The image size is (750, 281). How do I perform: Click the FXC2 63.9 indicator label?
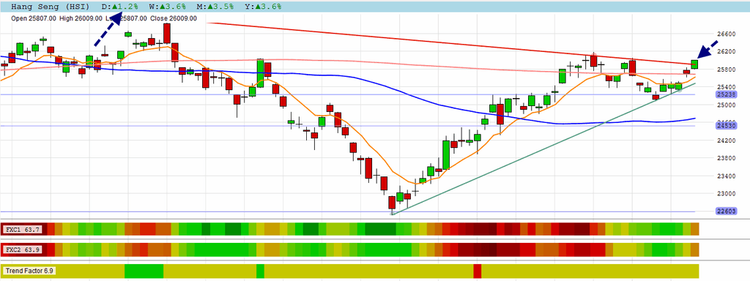click(x=23, y=250)
